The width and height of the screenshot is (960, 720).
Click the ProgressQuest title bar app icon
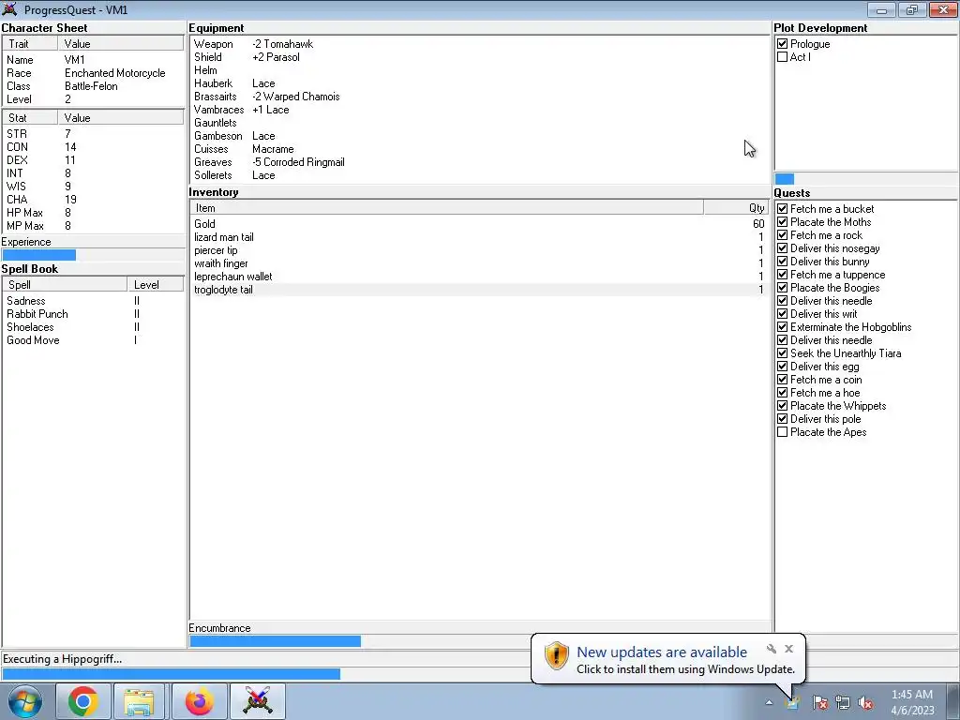tap(9, 9)
